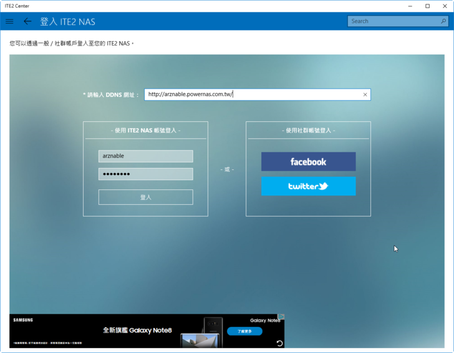Screen dimensions: 454x353
Task: Maximize the ITE2 Center window
Action: [x=427, y=6]
